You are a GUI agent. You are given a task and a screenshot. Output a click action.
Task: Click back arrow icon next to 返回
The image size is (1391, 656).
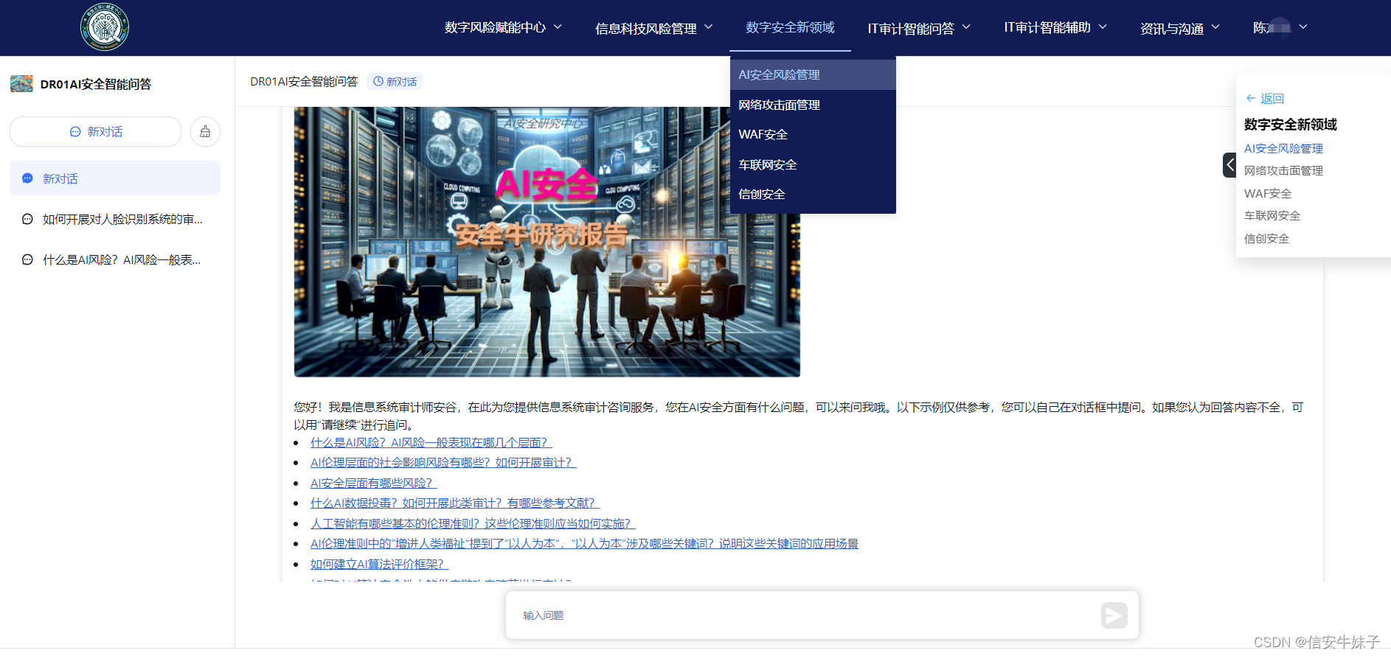pos(1251,98)
